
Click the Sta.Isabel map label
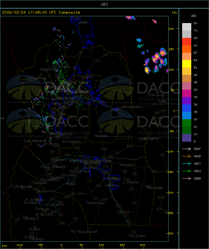(137, 236)
